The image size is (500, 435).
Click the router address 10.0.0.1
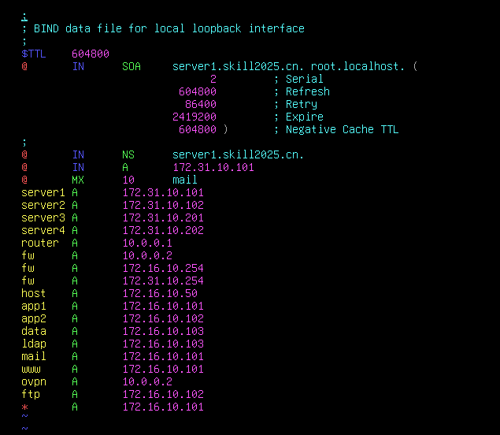click(x=147, y=243)
